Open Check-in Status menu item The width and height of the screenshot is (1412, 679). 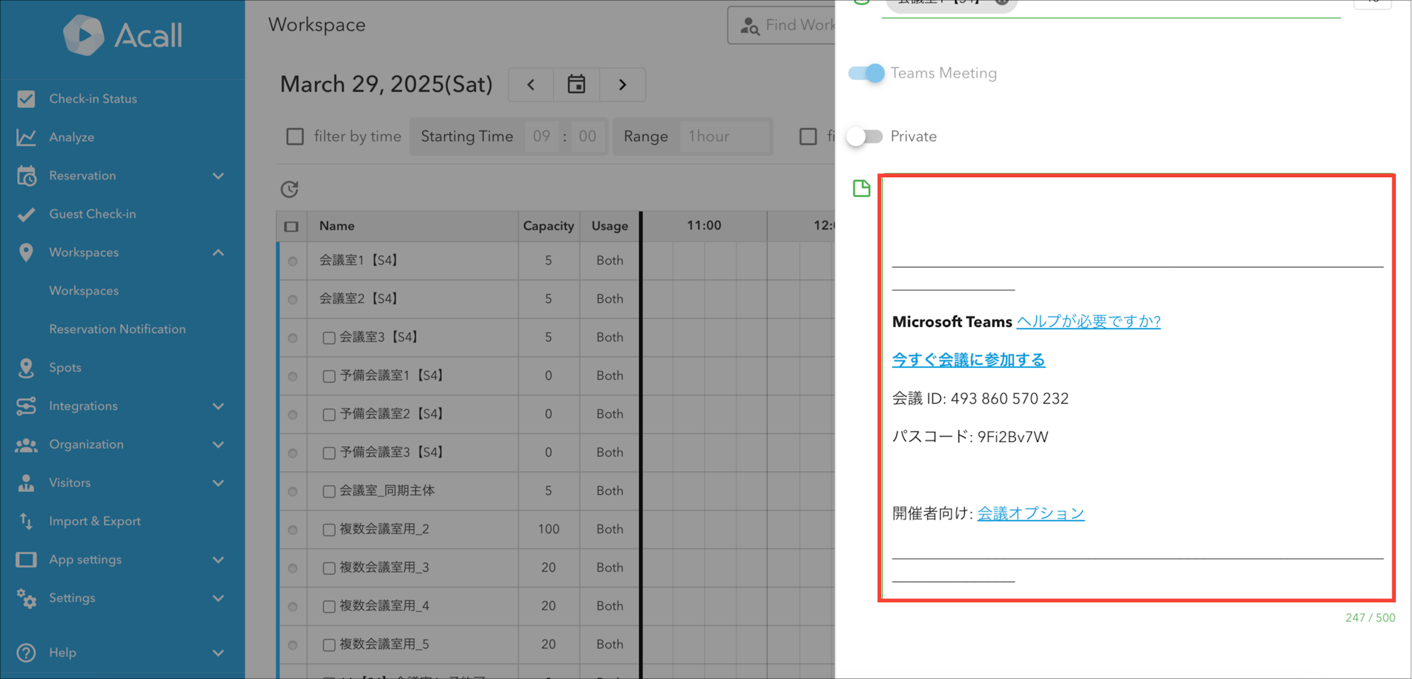tap(93, 99)
